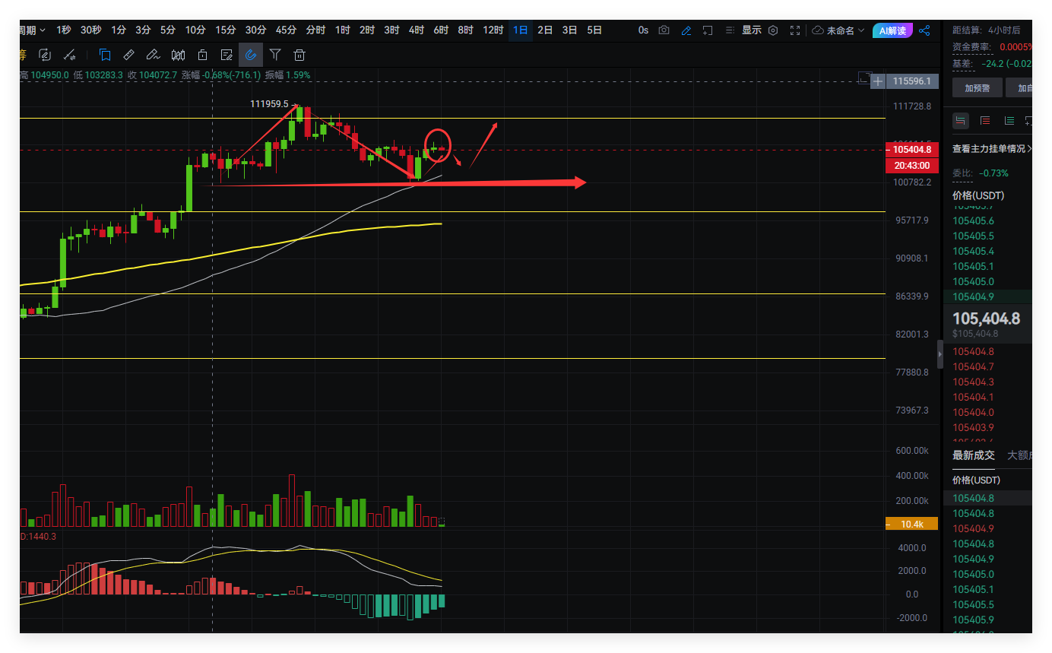Click the 加预警 button
This screenshot has height=653, width=1052.
977,88
